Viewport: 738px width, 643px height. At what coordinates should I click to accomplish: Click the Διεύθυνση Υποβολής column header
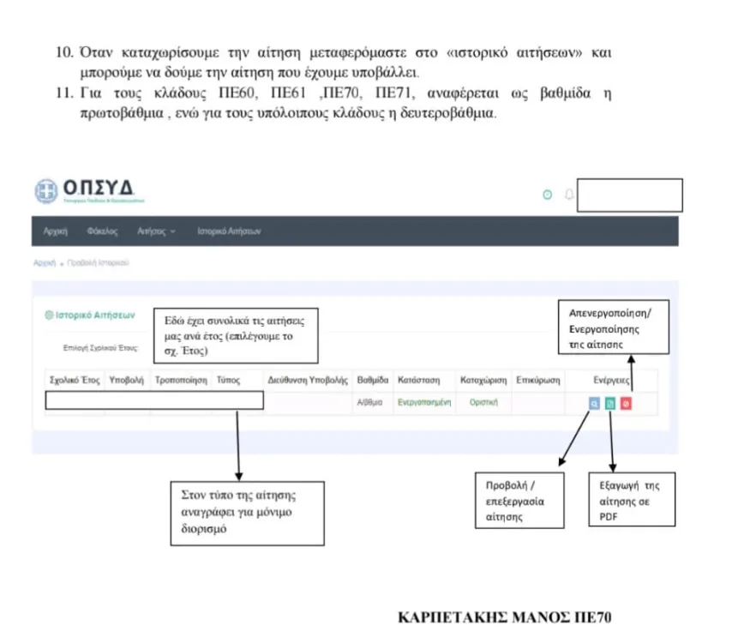point(307,378)
